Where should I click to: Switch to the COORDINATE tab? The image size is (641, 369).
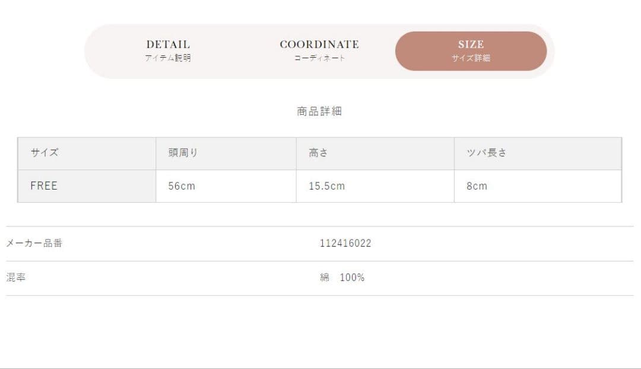(319, 51)
